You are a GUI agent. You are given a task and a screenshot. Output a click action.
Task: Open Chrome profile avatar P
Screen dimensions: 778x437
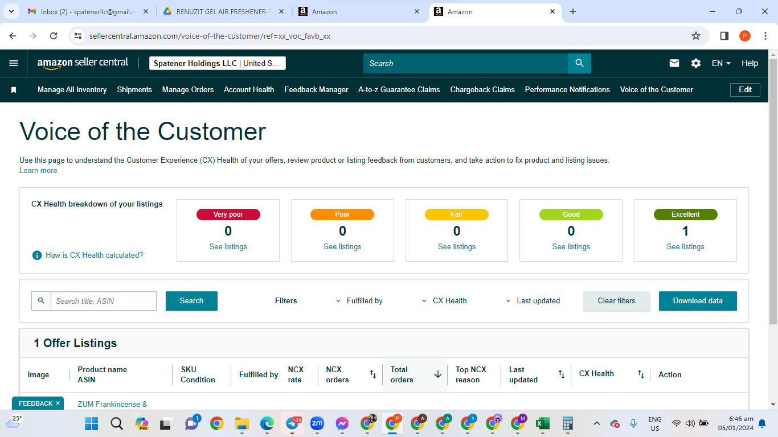745,36
